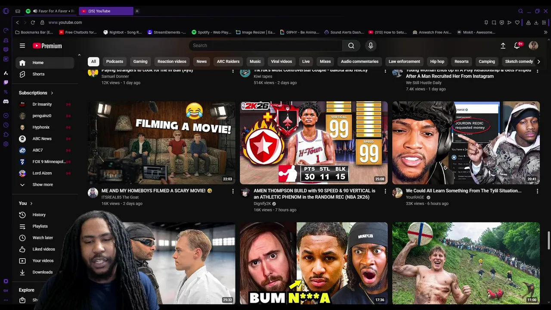This screenshot has width=551, height=310.
Task: Open the YouTube upload/create button
Action: click(503, 46)
